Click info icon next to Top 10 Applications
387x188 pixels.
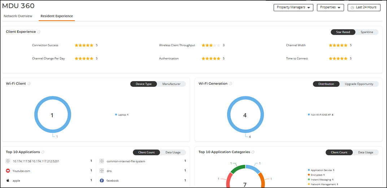43,152
